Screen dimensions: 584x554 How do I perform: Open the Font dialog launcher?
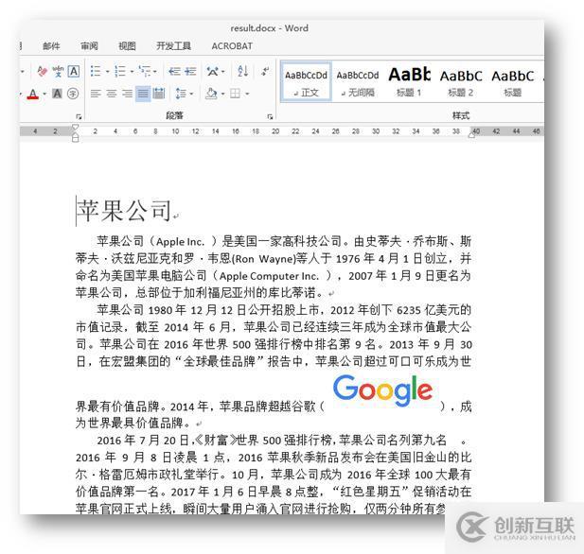79,117
